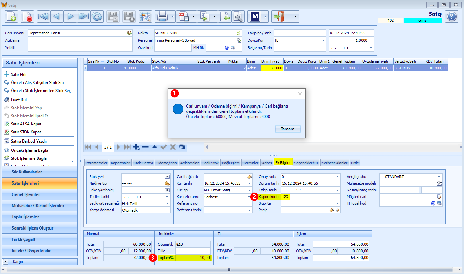464x274 pixels.
Task: Open the Sık Kullanılanlar panel
Action: tap(40, 172)
